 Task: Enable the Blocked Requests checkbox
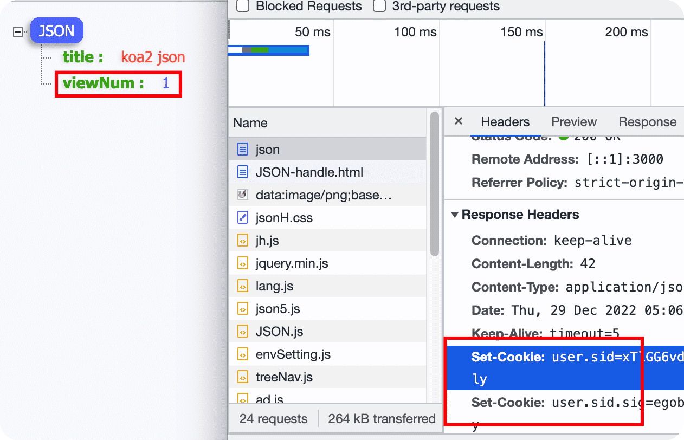(243, 7)
